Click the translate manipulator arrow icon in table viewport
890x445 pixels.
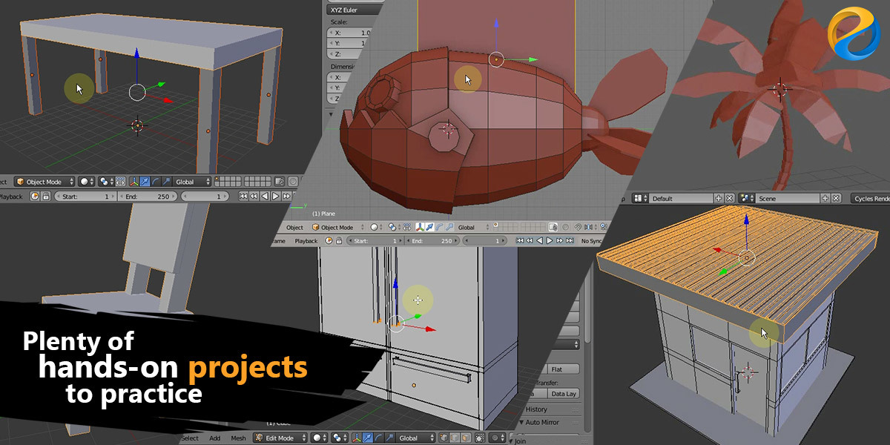click(x=145, y=182)
